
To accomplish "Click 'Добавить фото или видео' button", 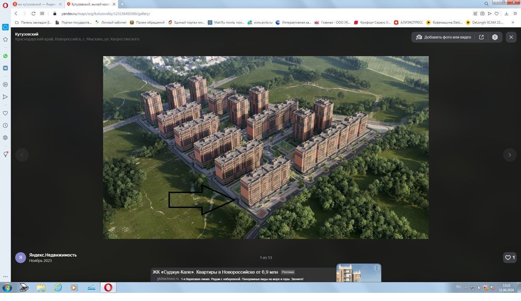I will point(443,37).
